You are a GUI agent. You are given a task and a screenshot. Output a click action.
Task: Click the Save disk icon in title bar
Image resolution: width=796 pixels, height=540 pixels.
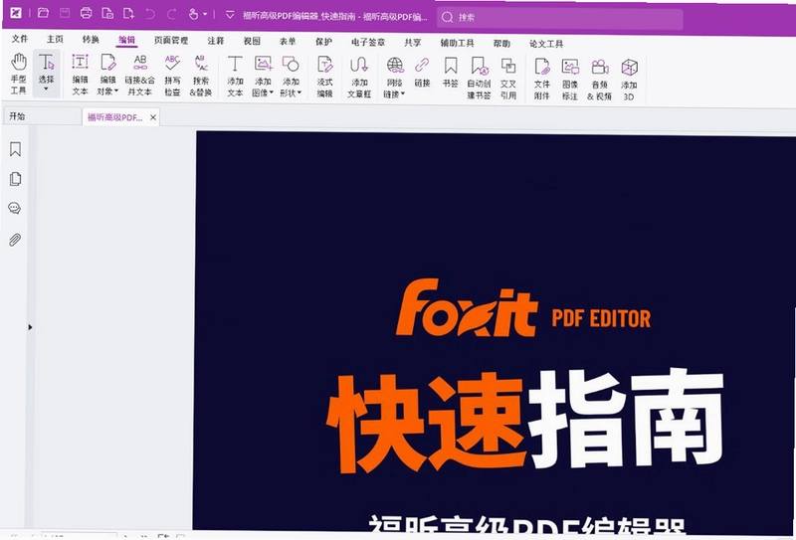(65, 13)
